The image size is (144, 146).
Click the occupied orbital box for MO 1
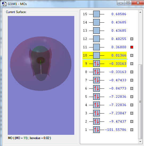(x=96, y=129)
